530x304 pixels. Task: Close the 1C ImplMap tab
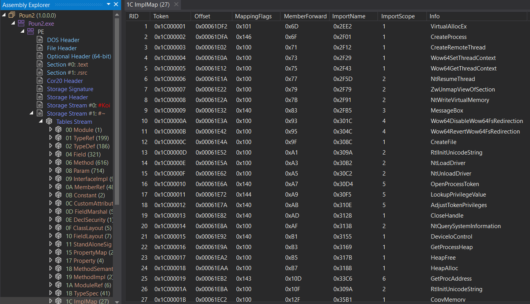tap(176, 4)
